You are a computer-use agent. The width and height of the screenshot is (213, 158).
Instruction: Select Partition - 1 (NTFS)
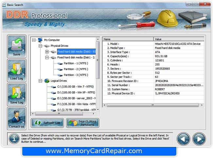click(76, 63)
